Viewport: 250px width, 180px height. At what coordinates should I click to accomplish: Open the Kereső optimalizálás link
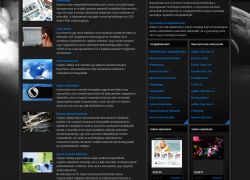click(x=161, y=117)
